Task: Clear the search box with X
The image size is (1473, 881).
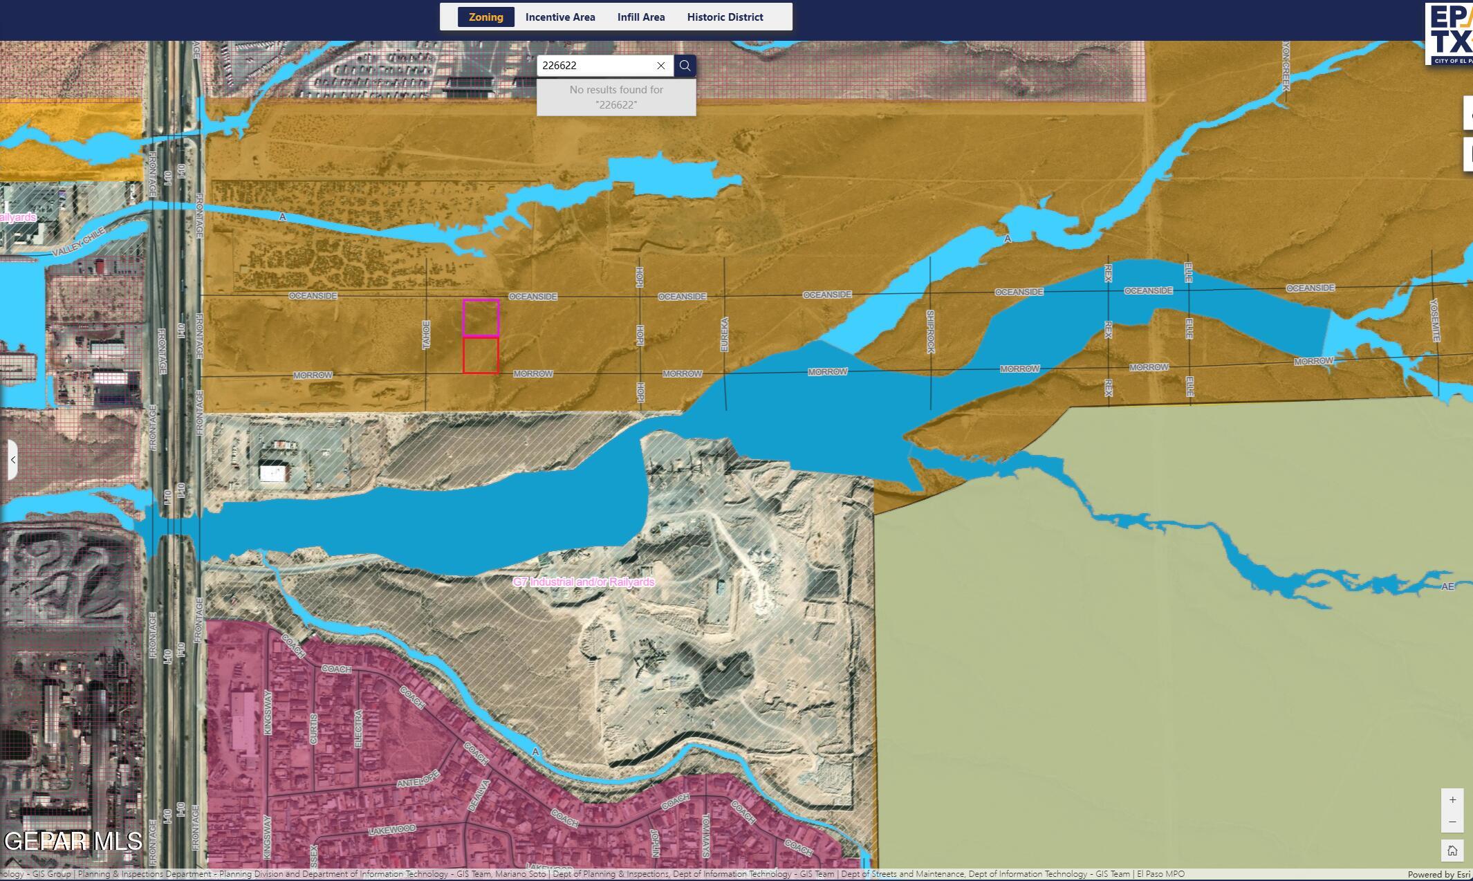Action: tap(661, 66)
